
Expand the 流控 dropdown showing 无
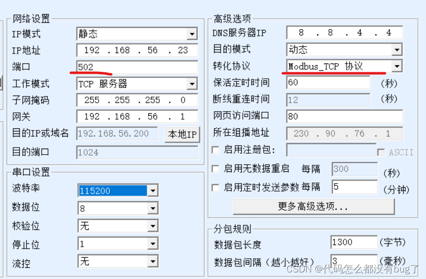tap(118, 261)
